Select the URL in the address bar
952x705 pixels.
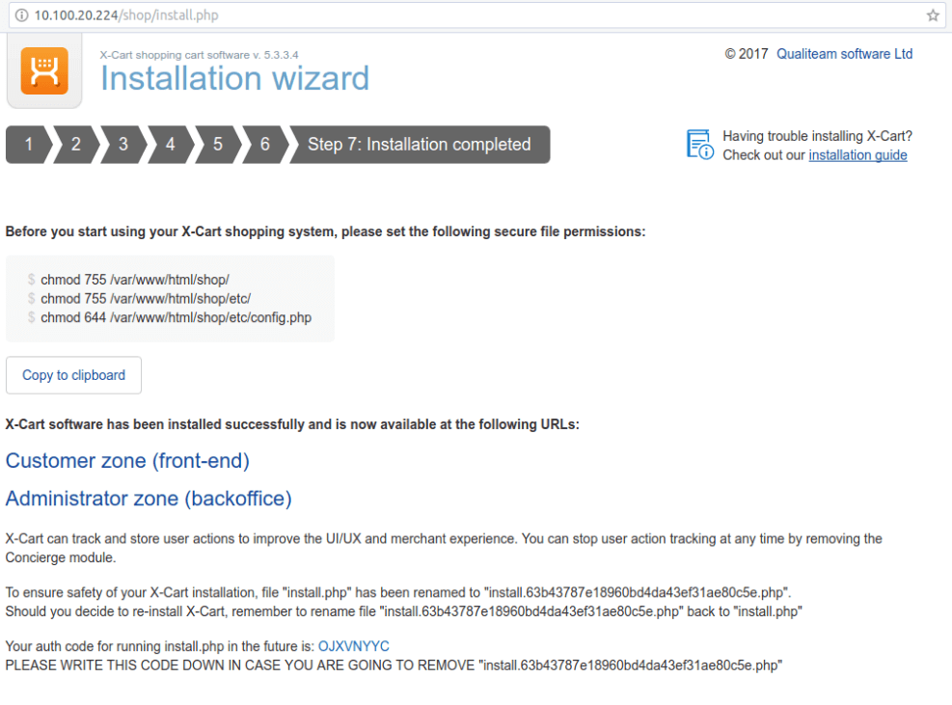point(126,15)
